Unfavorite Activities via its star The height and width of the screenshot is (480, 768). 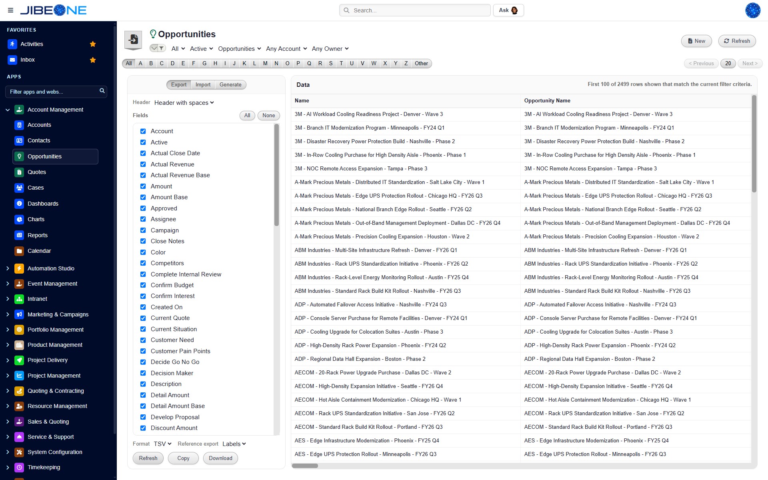tap(93, 44)
